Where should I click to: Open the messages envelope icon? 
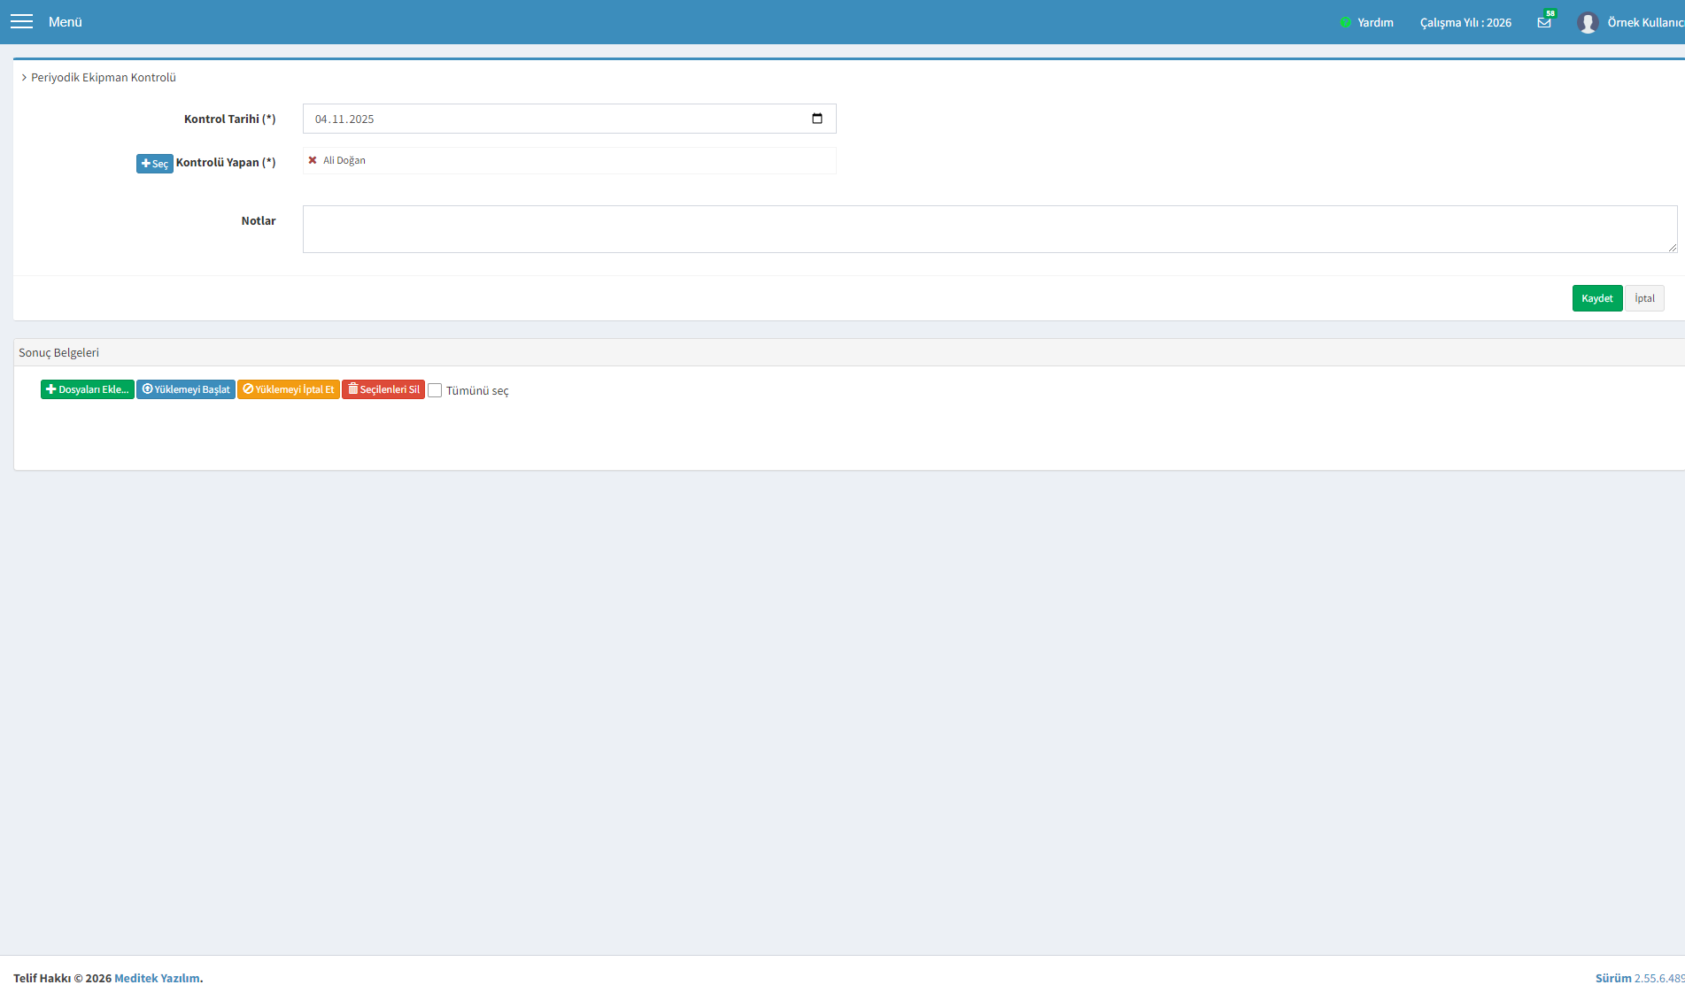pos(1544,23)
